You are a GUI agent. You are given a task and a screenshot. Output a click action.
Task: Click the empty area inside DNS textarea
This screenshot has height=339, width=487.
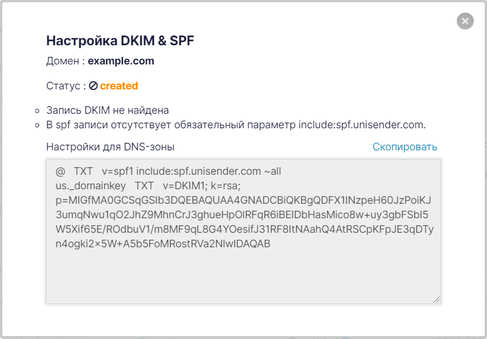[x=243, y=275]
